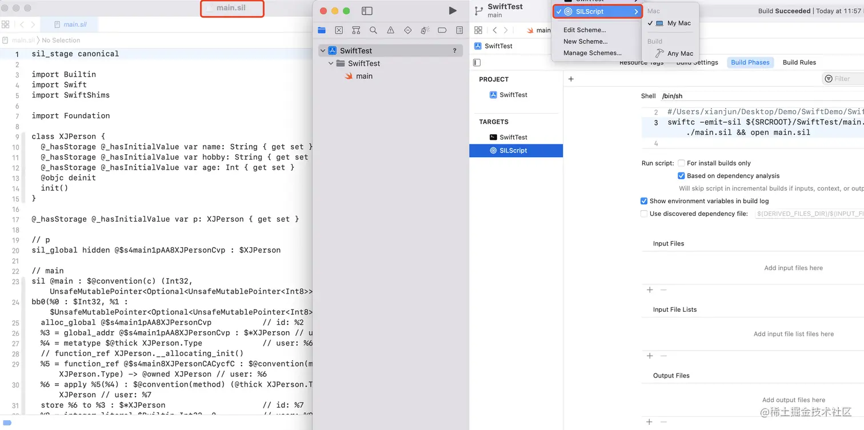Select the SwiftTest folder in navigator
This screenshot has width=864, height=430.
[x=364, y=63]
